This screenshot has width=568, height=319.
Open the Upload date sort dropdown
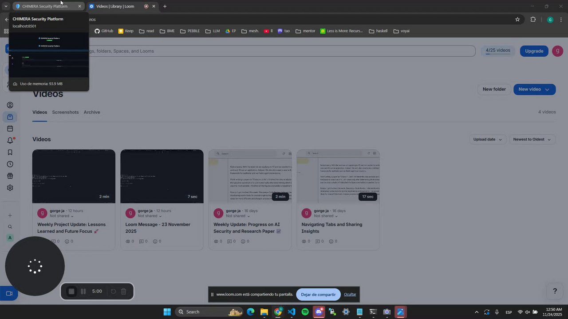pos(487,139)
